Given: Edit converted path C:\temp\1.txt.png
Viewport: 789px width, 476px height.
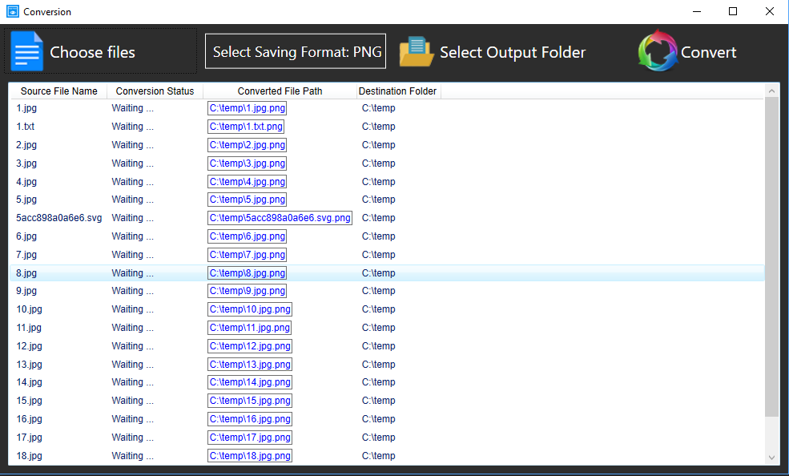Looking at the screenshot, I should coord(246,127).
